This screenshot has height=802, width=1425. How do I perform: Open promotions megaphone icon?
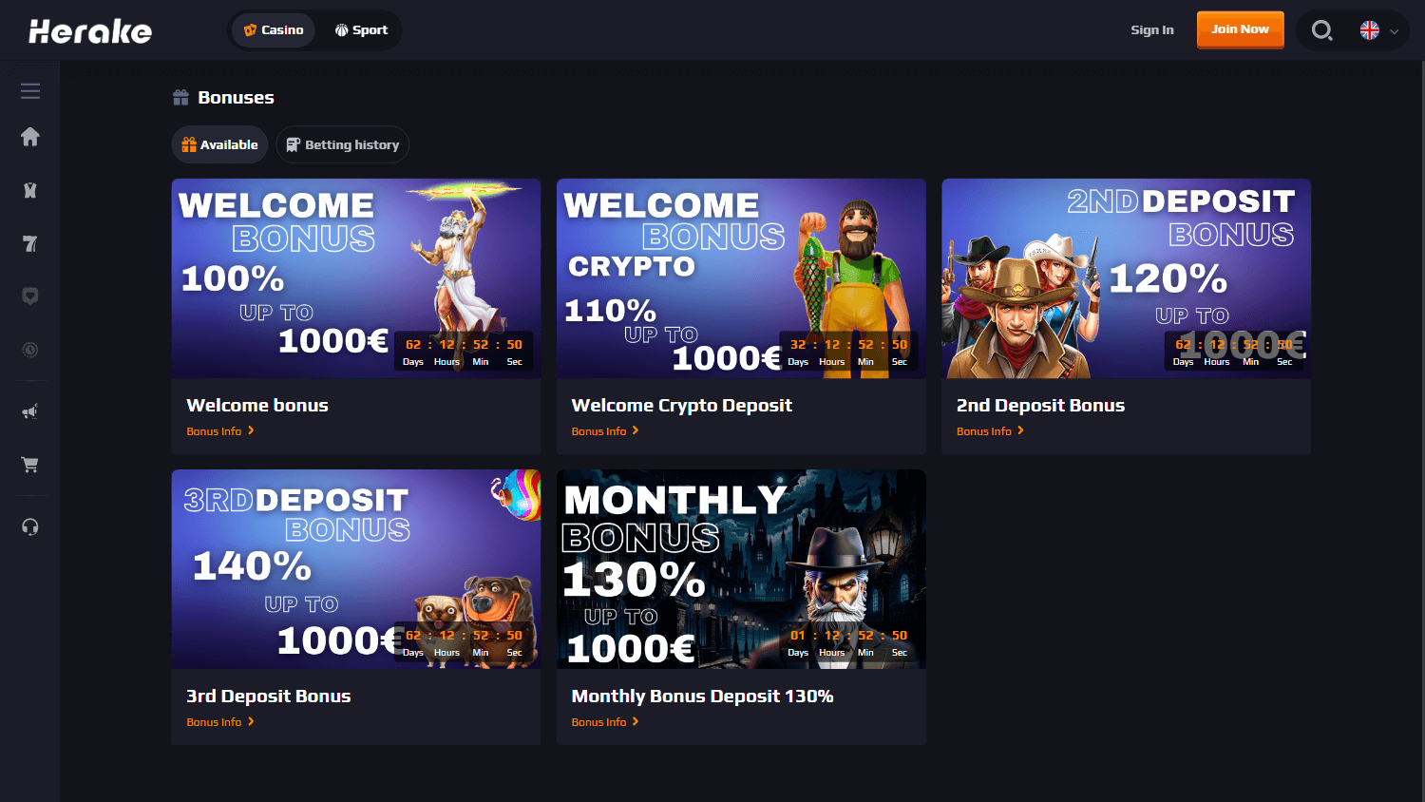pos(30,411)
